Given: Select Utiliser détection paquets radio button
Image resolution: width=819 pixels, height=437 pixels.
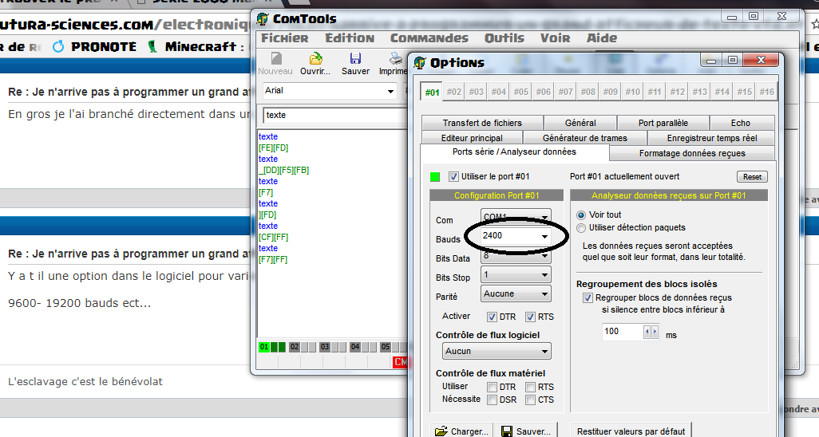Looking at the screenshot, I should (x=581, y=227).
